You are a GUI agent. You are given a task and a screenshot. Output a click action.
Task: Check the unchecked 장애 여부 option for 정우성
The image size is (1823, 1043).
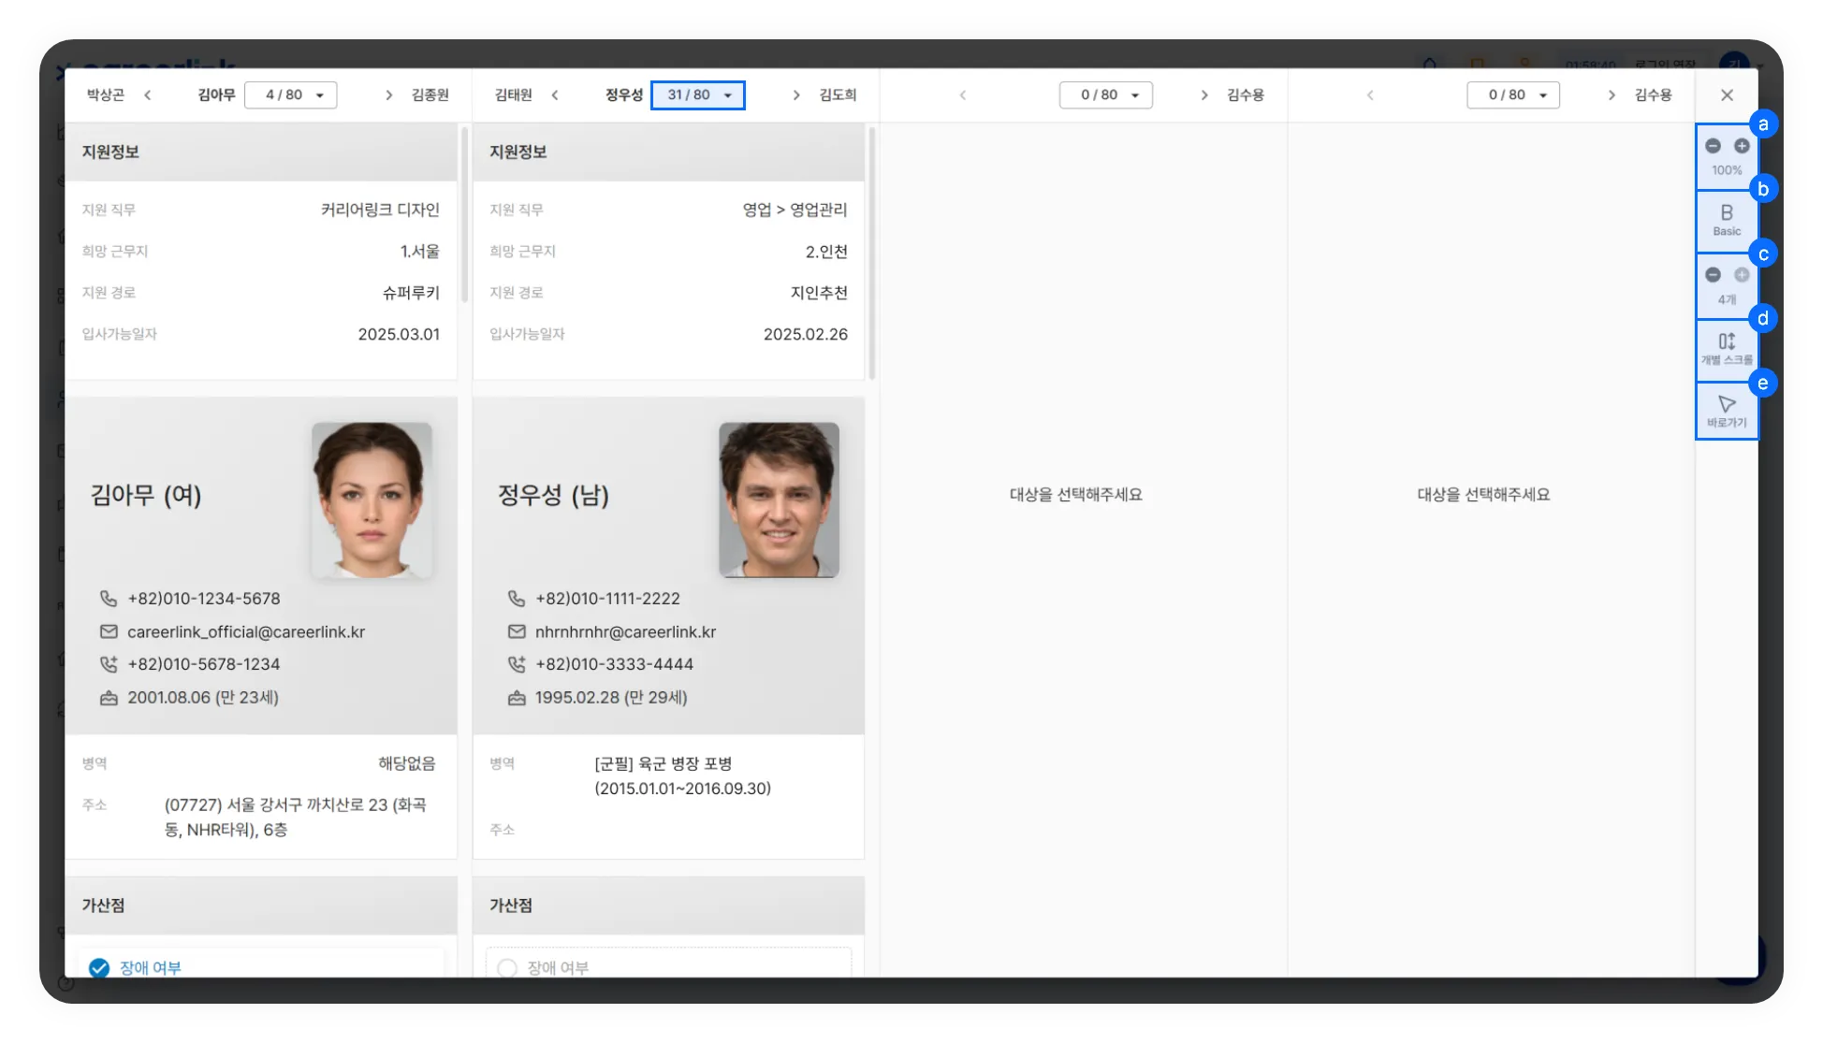coord(507,967)
